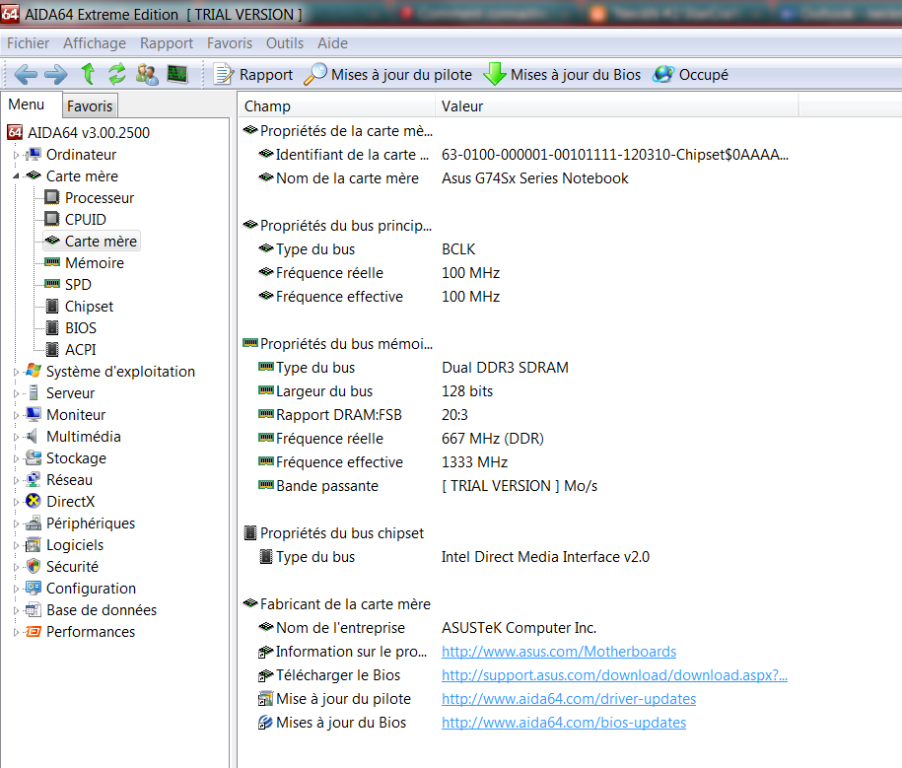Click the Performances orange icon
The height and width of the screenshot is (768, 902).
(34, 632)
